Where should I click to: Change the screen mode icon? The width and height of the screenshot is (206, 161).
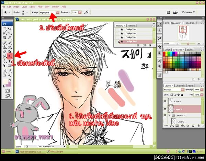tap(7, 96)
